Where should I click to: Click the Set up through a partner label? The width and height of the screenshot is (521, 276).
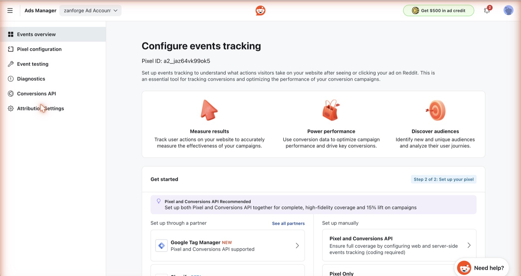[179, 223]
